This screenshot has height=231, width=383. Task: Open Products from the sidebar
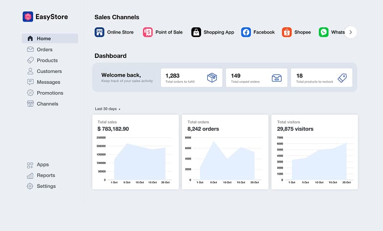tap(47, 60)
